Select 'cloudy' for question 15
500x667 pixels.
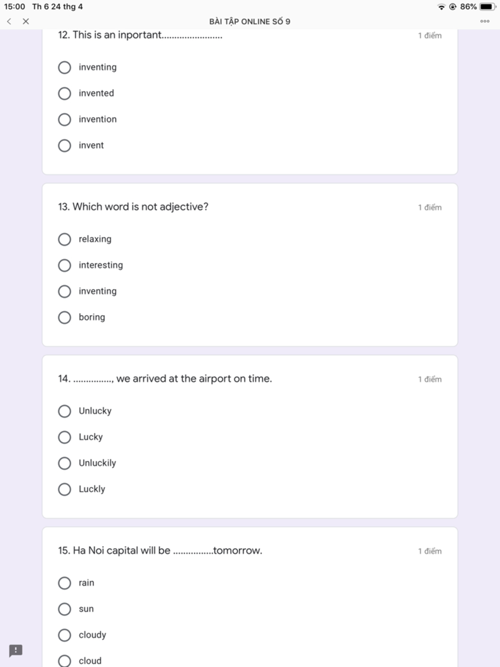[x=64, y=635]
